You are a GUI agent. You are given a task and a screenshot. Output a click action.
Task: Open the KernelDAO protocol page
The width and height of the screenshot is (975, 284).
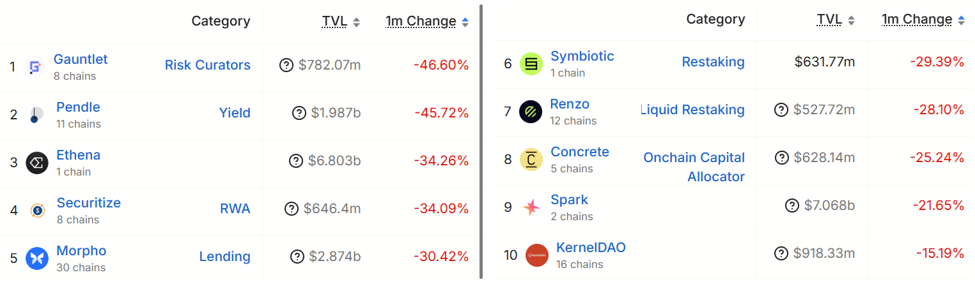[x=591, y=248]
